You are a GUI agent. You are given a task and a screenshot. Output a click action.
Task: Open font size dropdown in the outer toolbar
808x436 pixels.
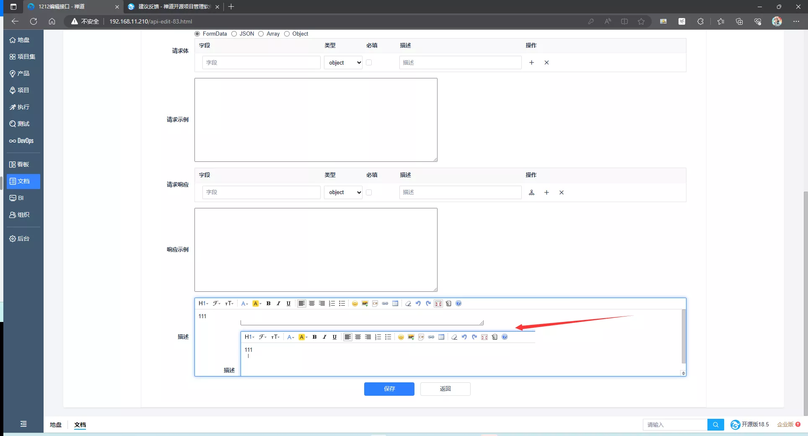point(229,304)
